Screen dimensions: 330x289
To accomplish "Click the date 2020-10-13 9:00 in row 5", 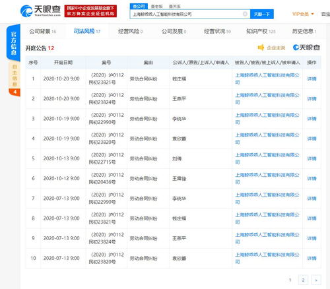I will (x=61, y=158).
